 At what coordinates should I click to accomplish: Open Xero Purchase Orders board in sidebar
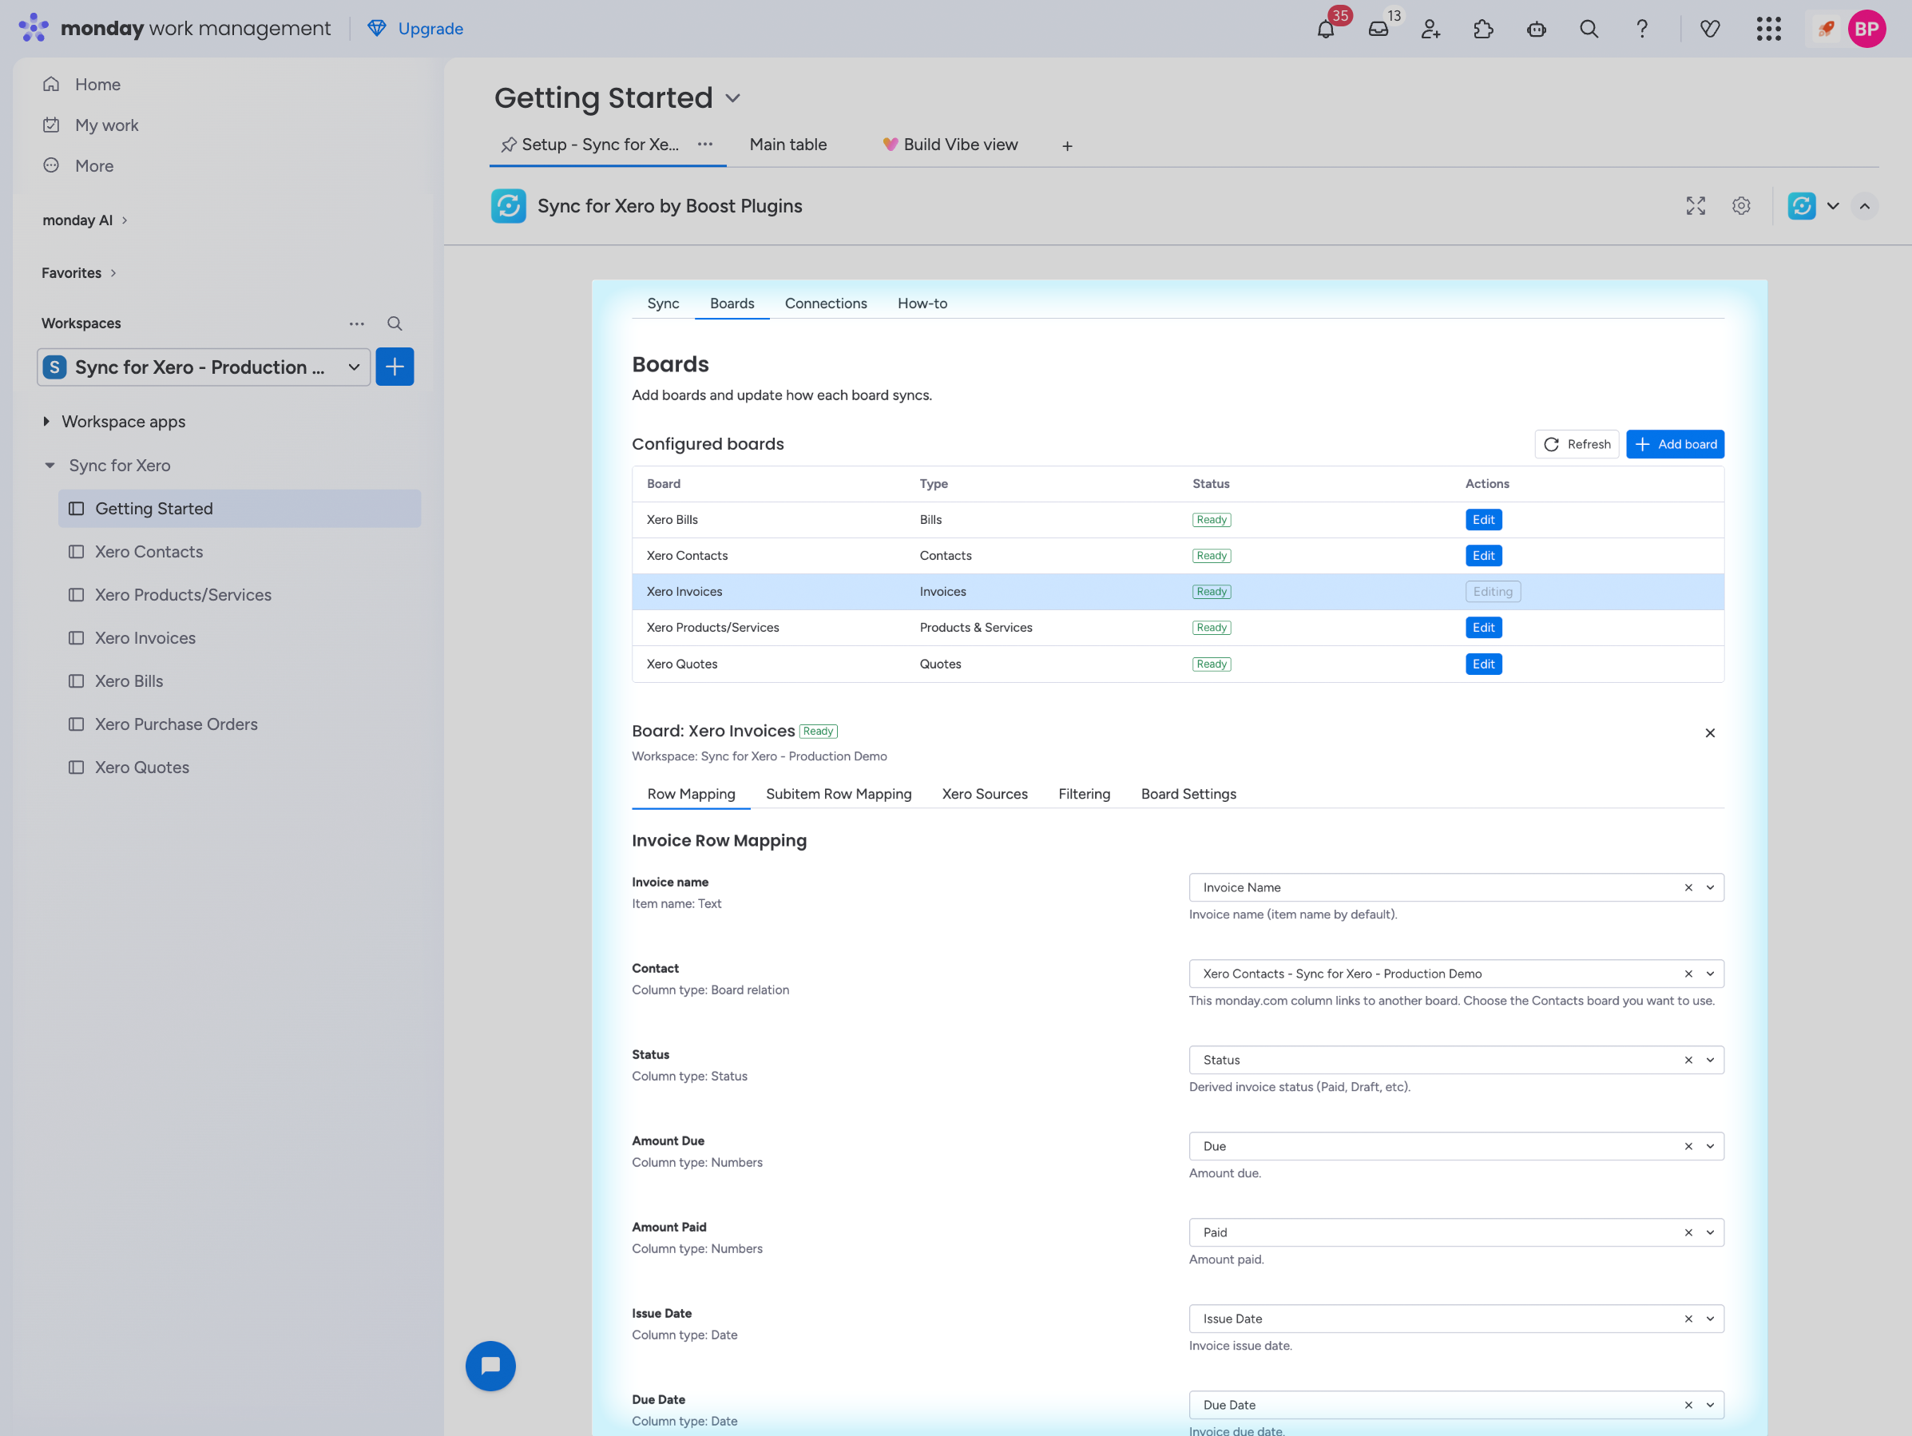pos(177,724)
